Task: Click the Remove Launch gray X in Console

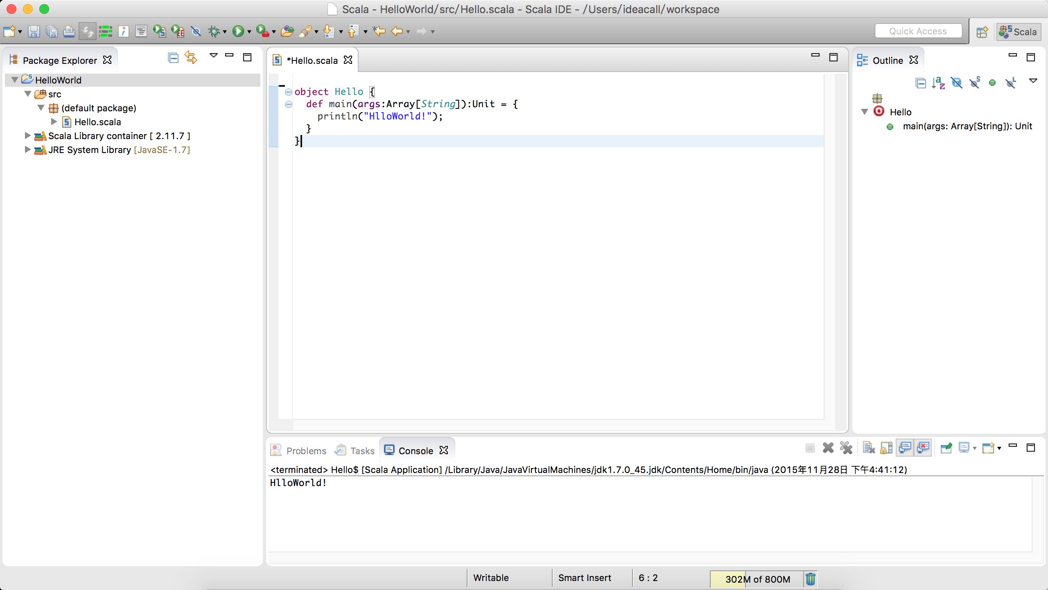Action: pyautogui.click(x=828, y=448)
